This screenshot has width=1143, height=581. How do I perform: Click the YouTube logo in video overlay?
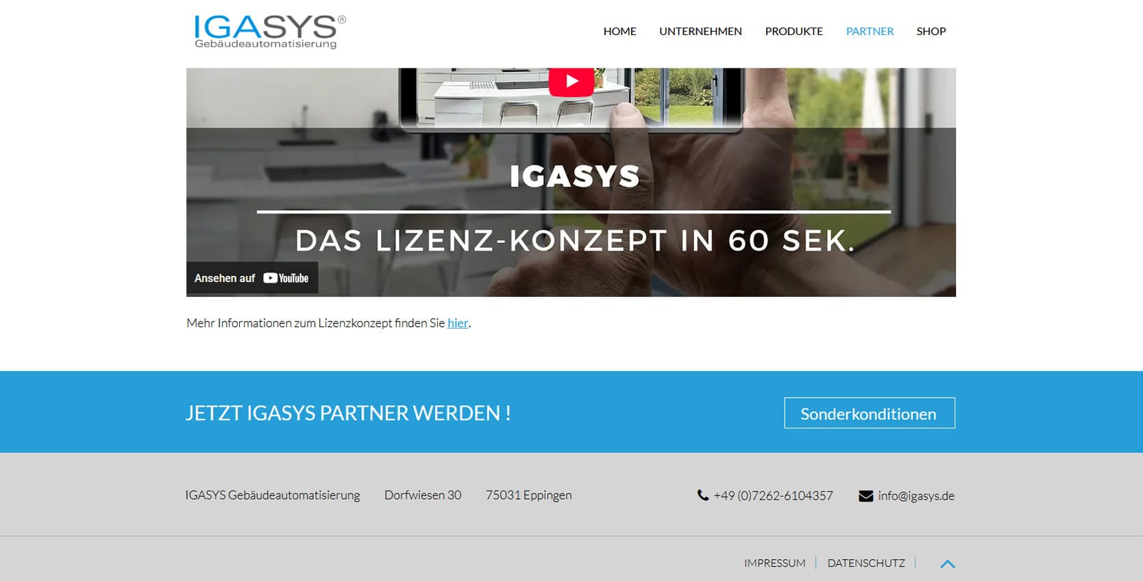(x=286, y=278)
